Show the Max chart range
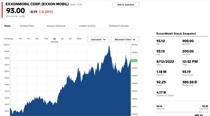 pos(79,38)
